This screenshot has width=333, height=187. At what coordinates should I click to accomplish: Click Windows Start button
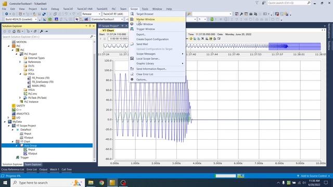5,182
